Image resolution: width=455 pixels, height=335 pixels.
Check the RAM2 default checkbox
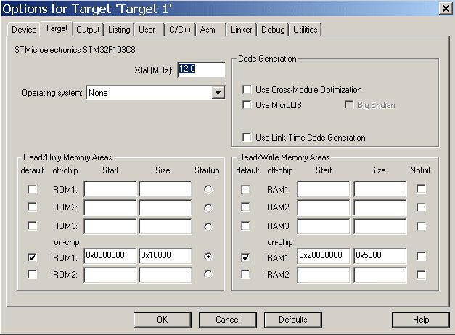(245, 207)
